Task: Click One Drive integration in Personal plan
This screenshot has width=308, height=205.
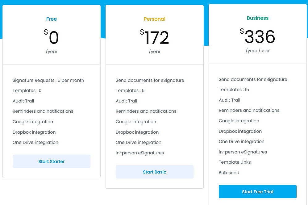Action: tap(138, 142)
